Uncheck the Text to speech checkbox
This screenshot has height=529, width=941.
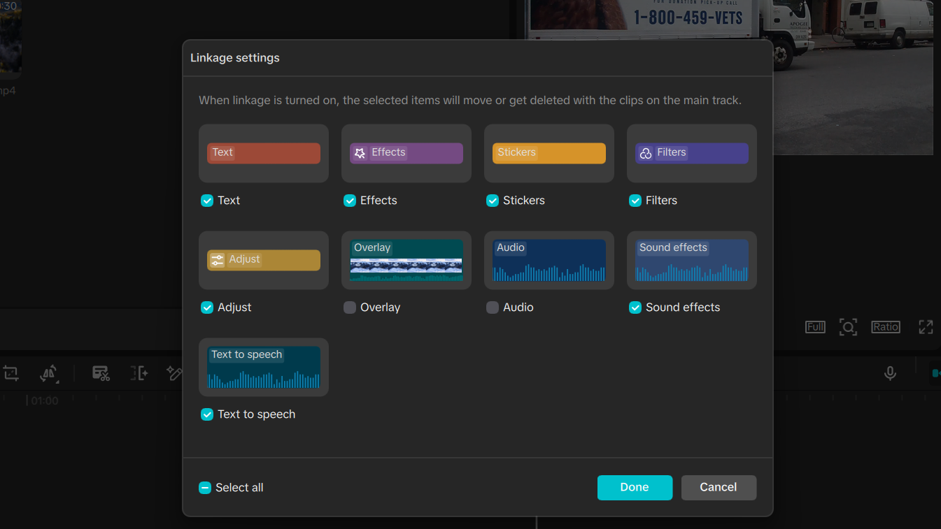[x=207, y=414]
